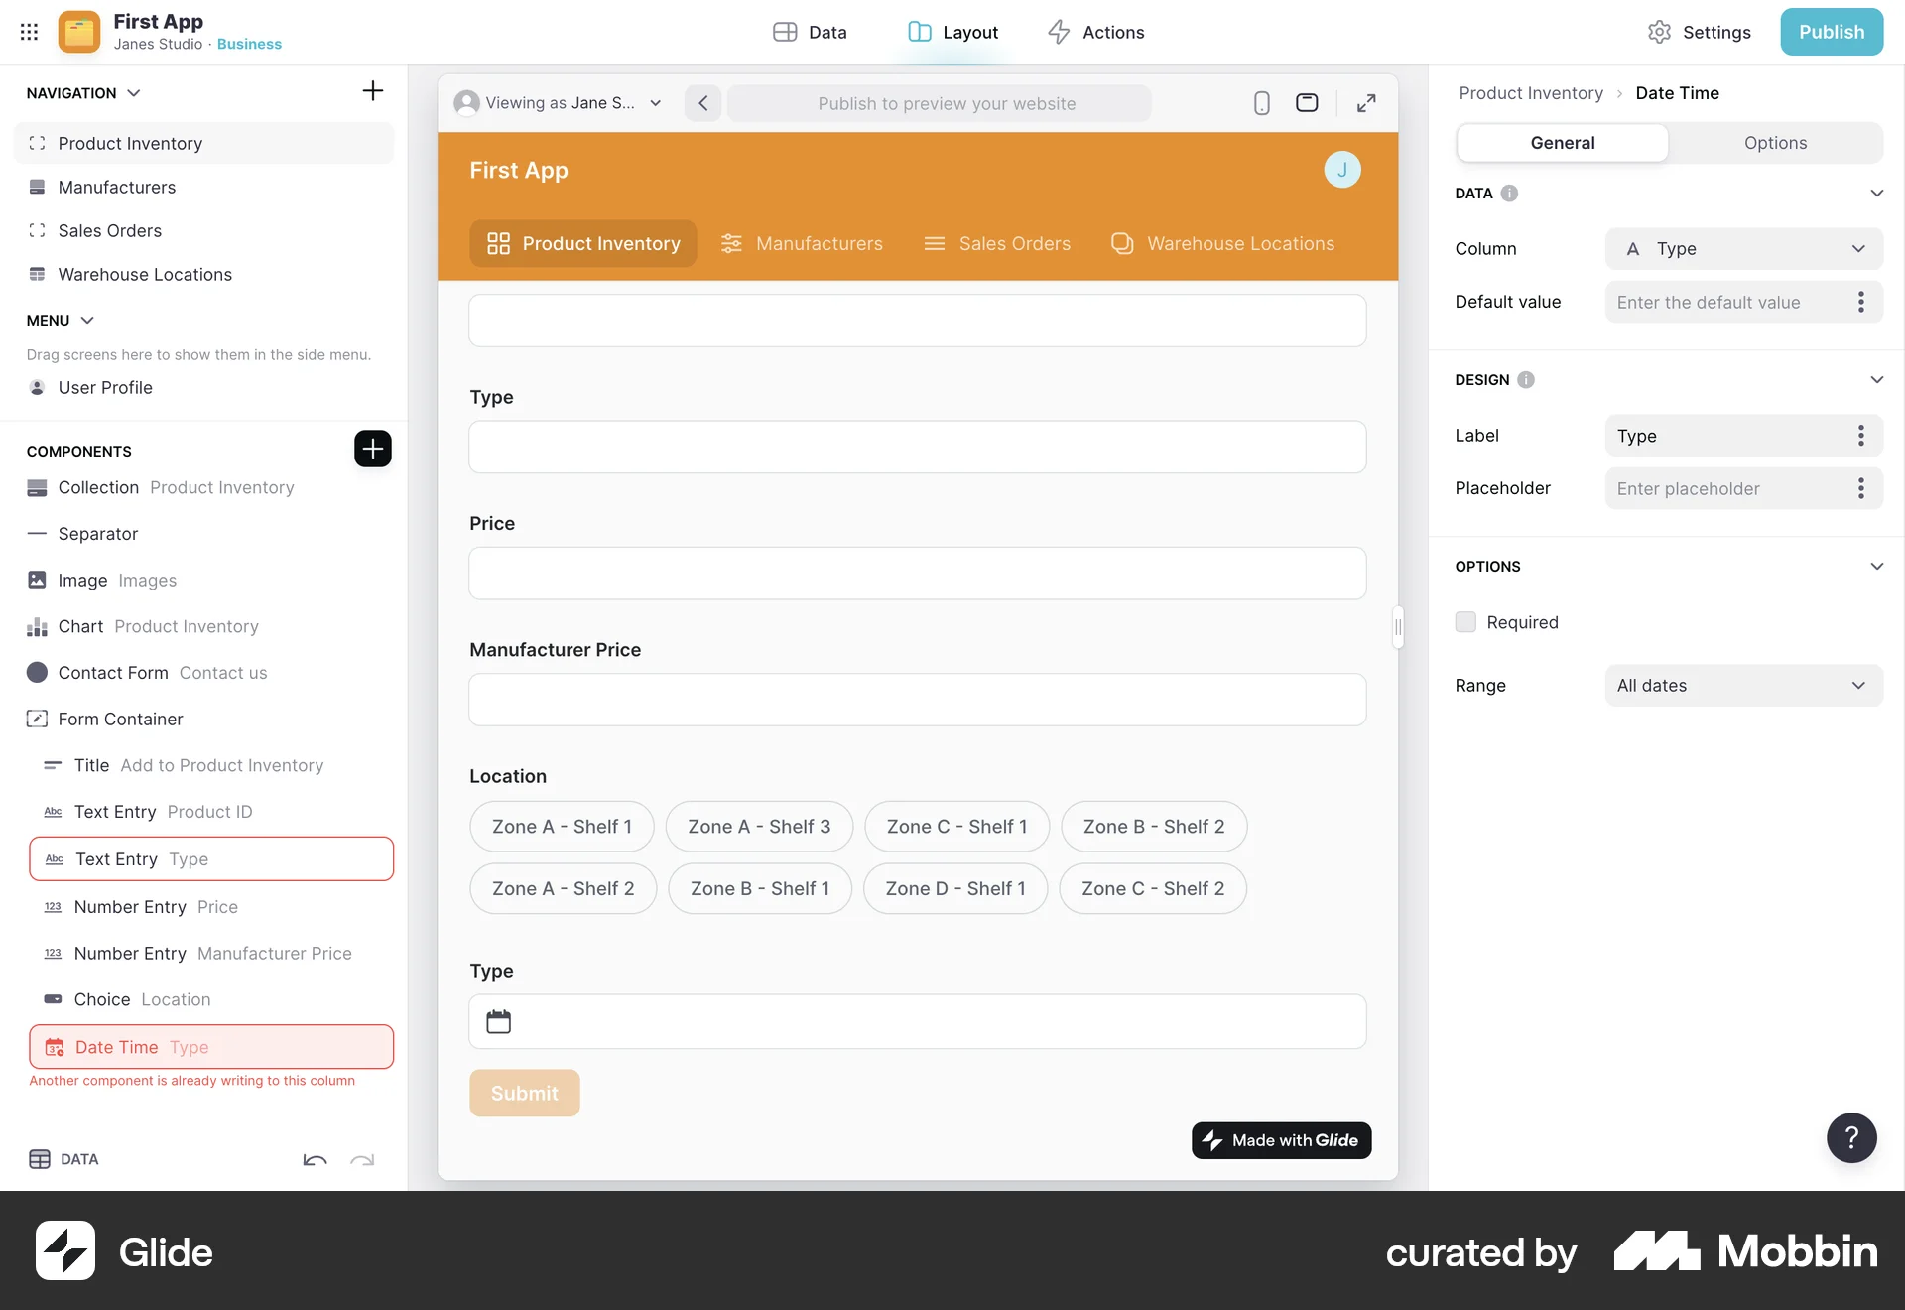
Task: Open the Range All dates dropdown
Action: (x=1743, y=686)
